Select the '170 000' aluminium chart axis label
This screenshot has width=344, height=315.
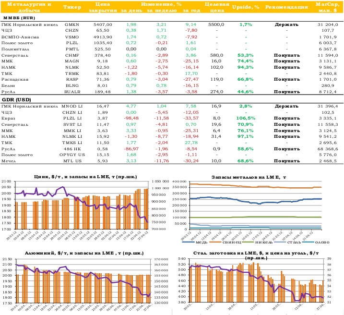(161, 259)
